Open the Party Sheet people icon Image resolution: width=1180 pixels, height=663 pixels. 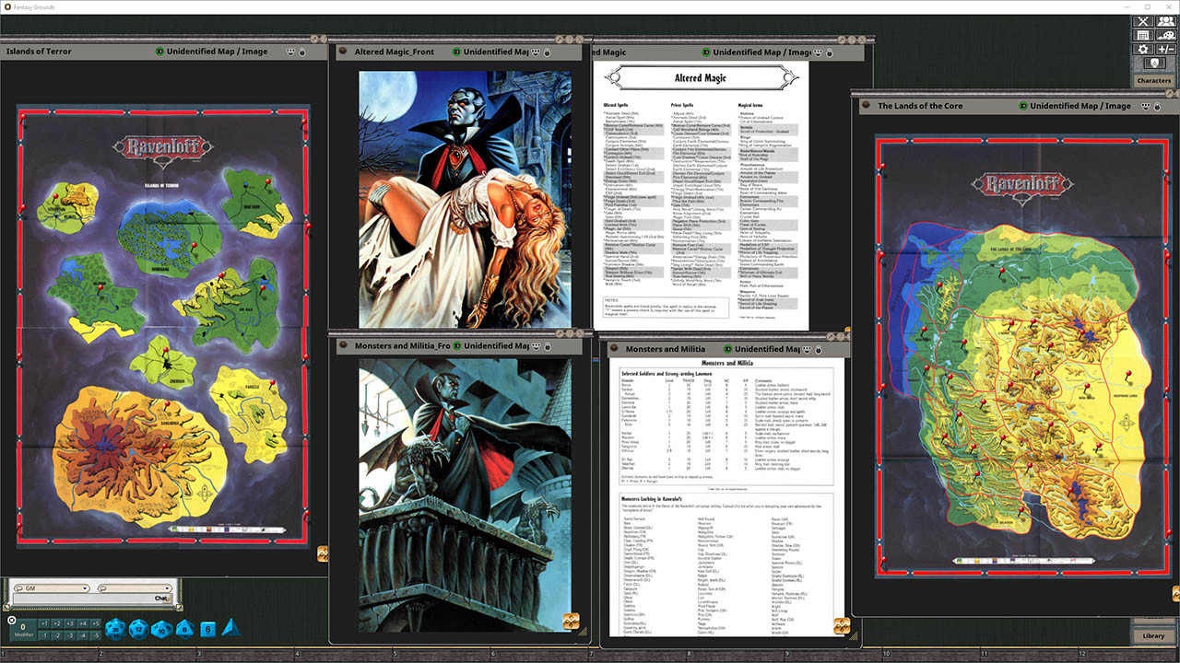(1166, 21)
